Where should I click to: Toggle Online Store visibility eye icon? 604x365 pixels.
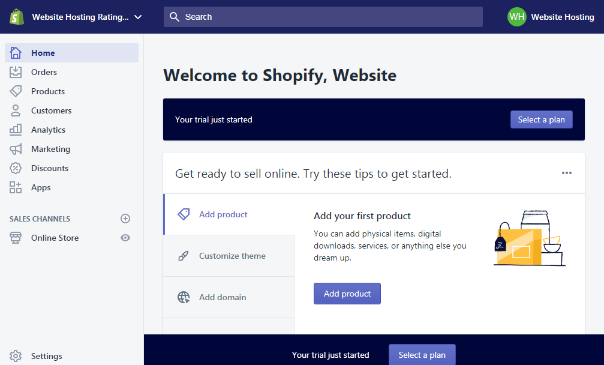tap(125, 238)
